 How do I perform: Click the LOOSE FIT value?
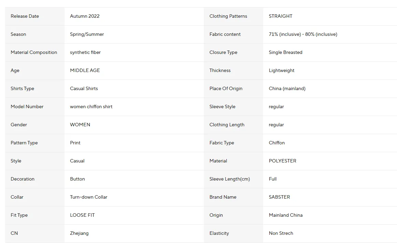[82, 215]
